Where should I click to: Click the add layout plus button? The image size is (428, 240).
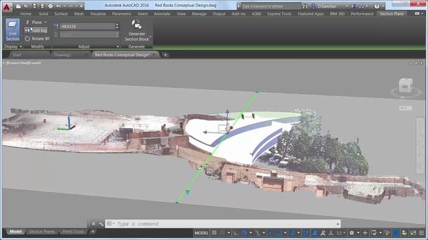click(x=93, y=231)
